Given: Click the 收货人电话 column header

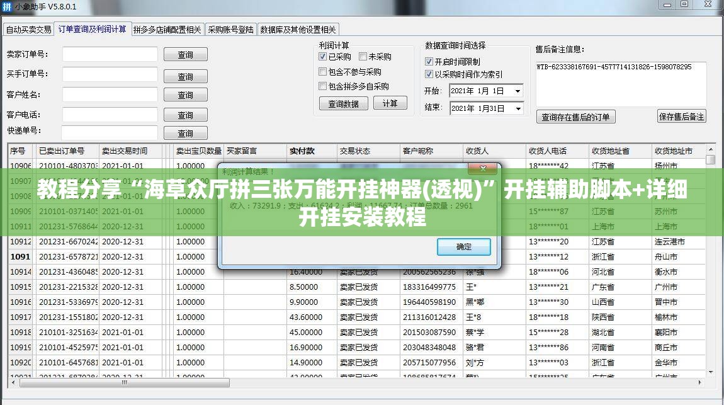Looking at the screenshot, I should coord(557,151).
